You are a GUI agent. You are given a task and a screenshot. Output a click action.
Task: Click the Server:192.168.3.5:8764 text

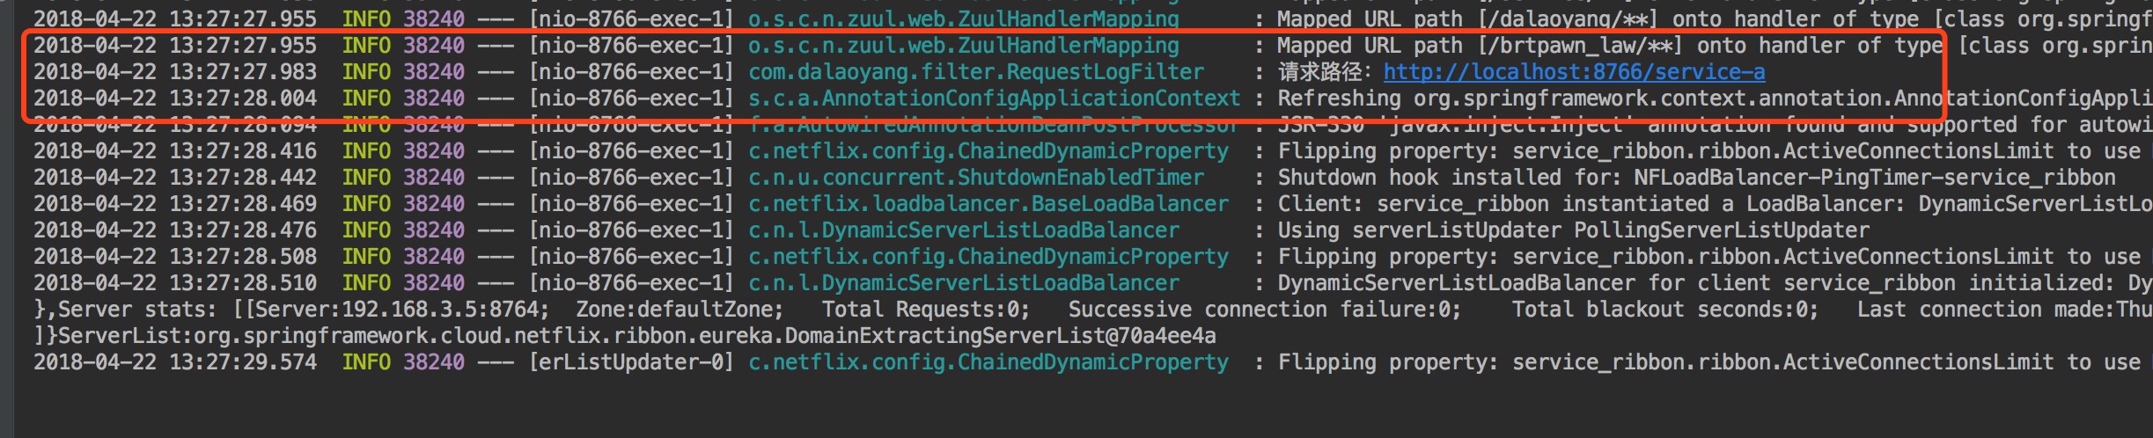[x=401, y=310]
